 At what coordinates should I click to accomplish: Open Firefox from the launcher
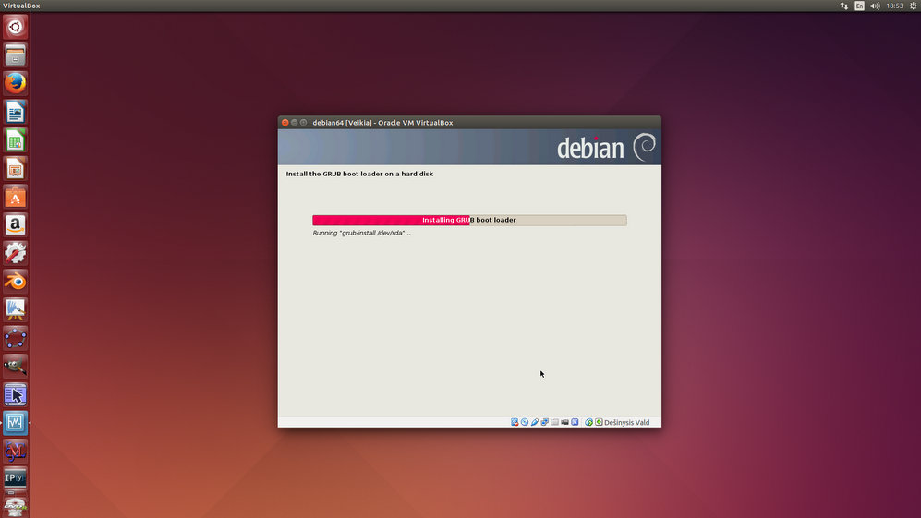[15, 83]
